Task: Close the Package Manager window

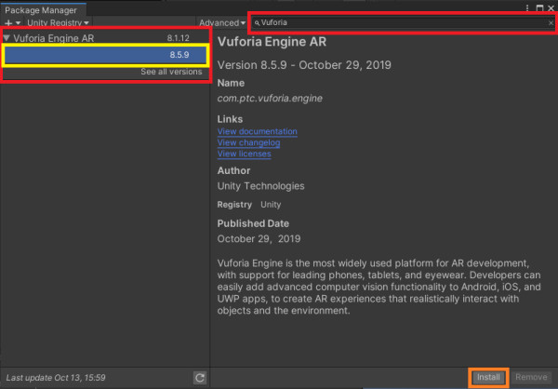Action: [x=551, y=8]
